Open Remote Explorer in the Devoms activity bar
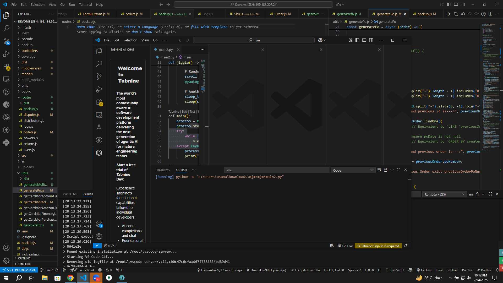Screen dimensions: 503x283 click(x=6, y=79)
